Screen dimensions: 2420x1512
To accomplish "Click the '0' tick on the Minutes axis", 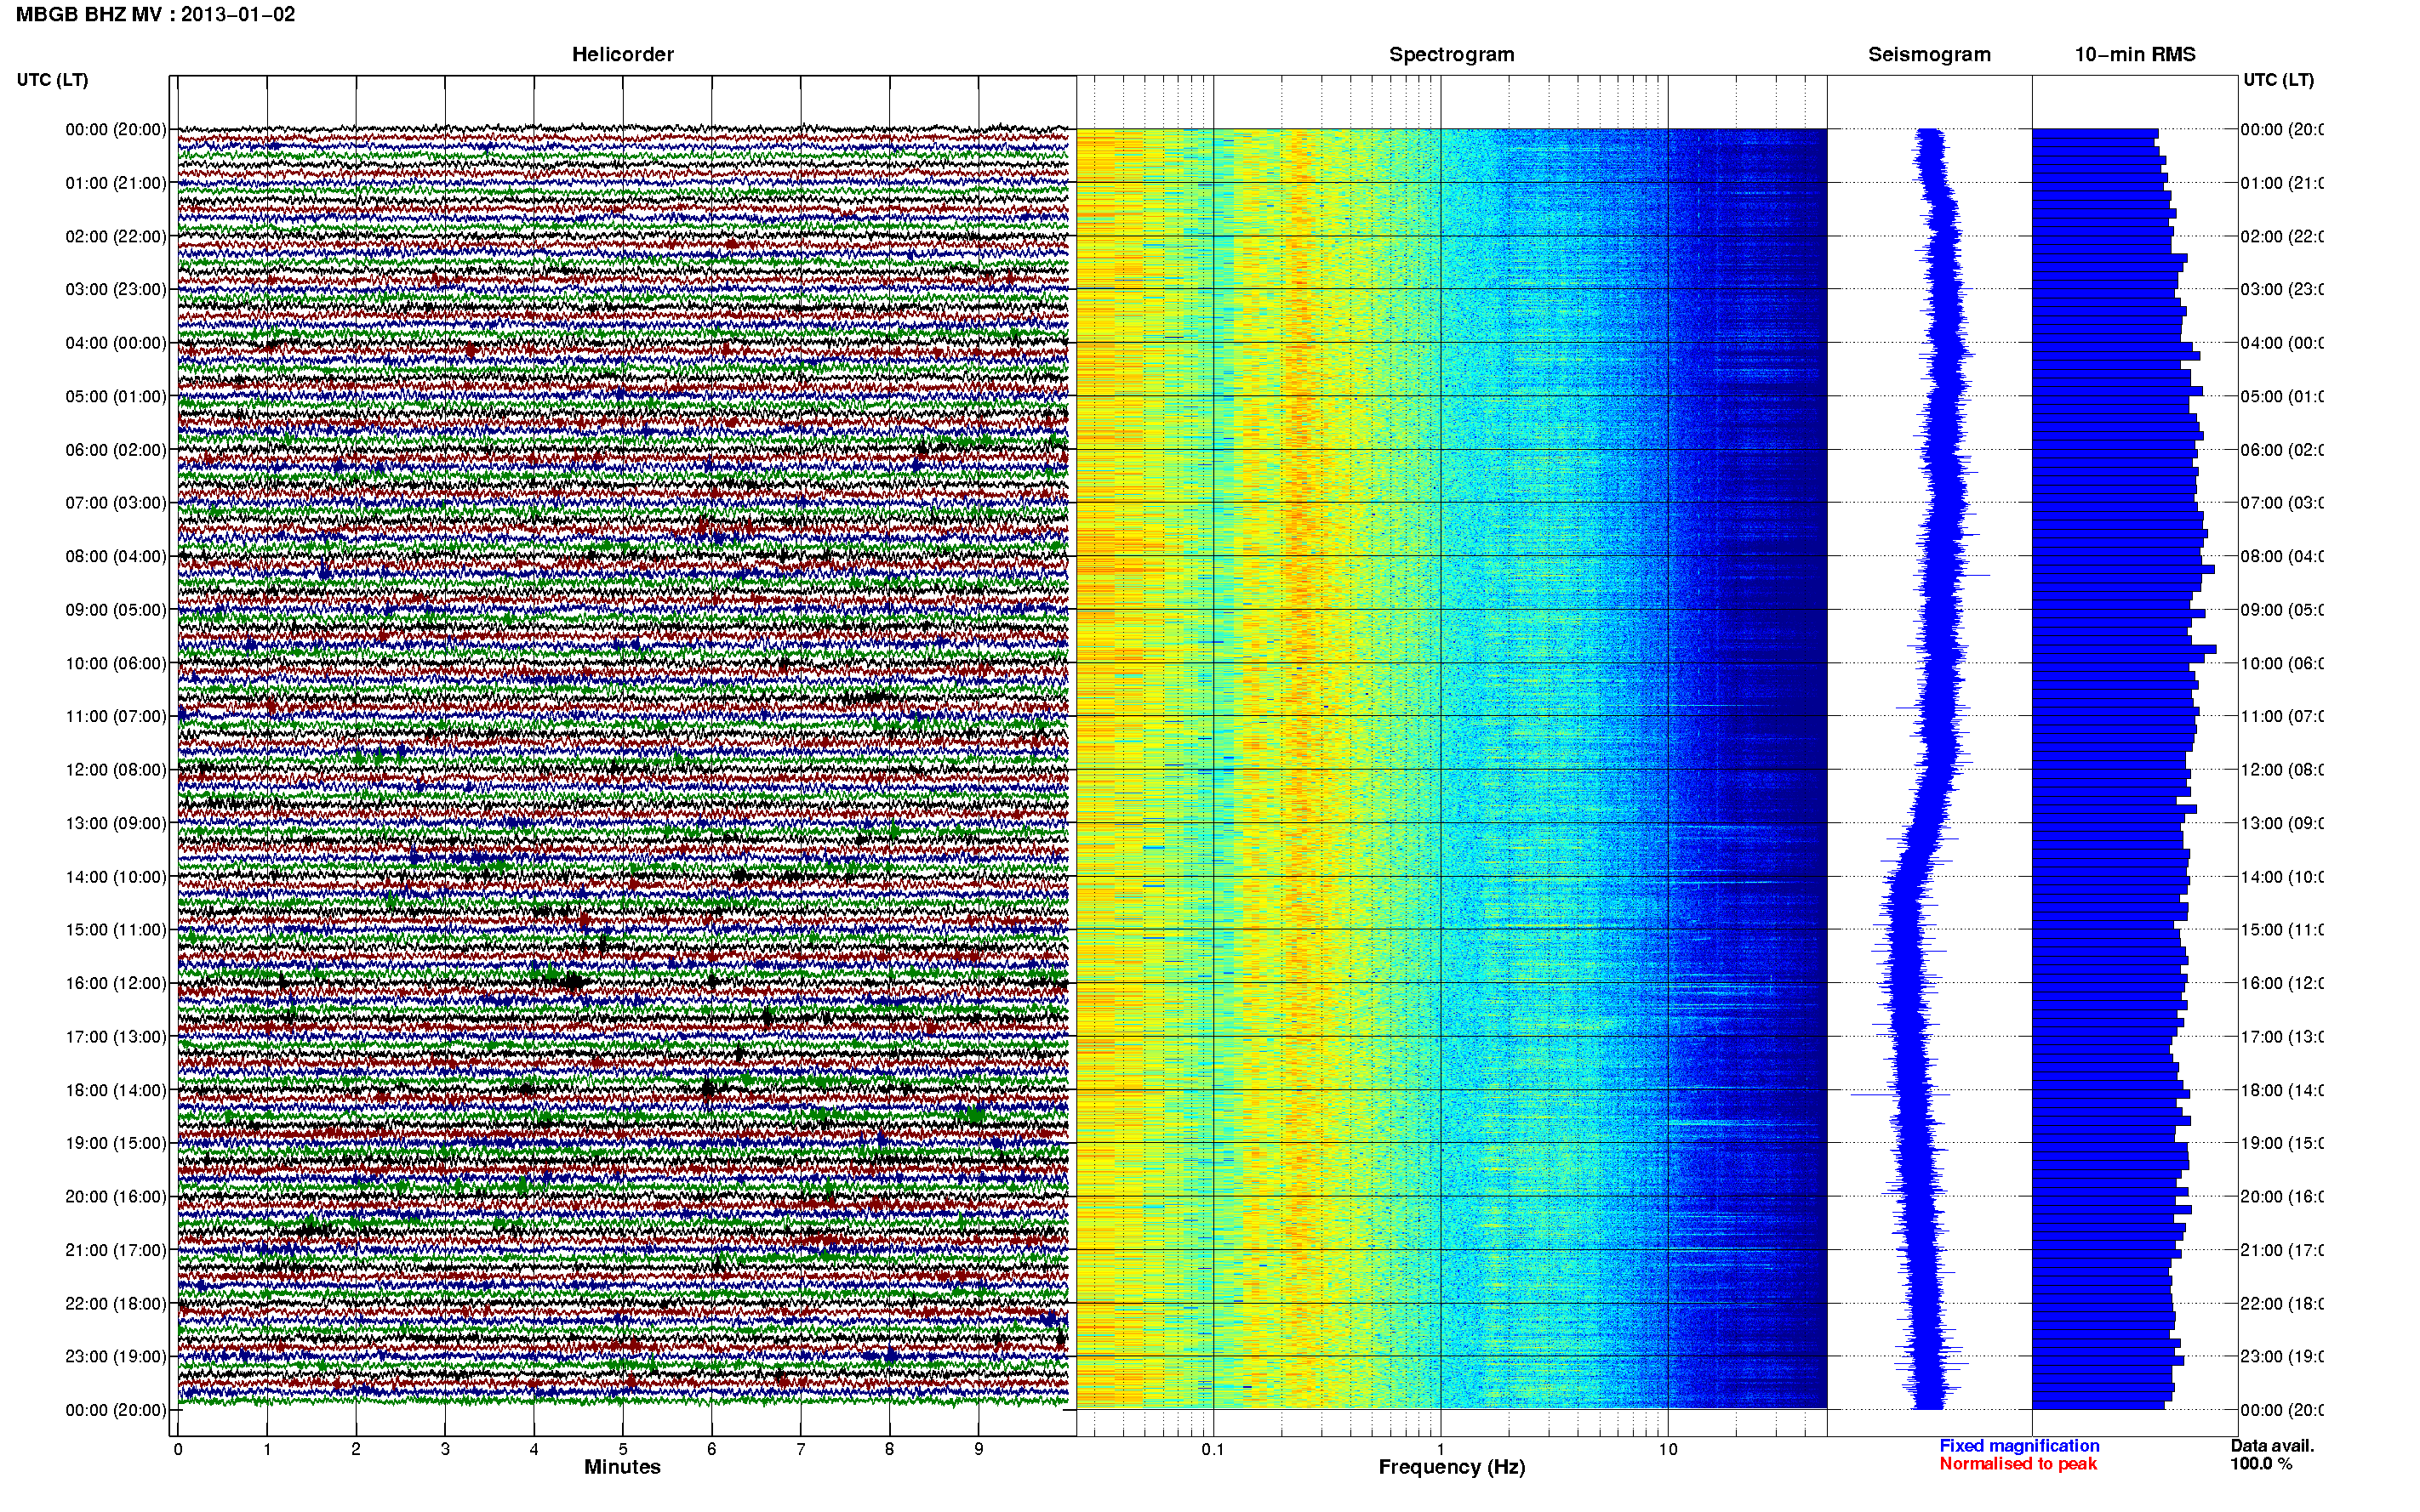I will click(x=178, y=1449).
